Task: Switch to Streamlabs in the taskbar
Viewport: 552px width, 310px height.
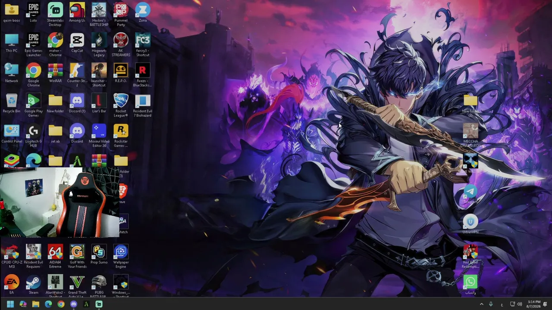Action: pos(99,304)
